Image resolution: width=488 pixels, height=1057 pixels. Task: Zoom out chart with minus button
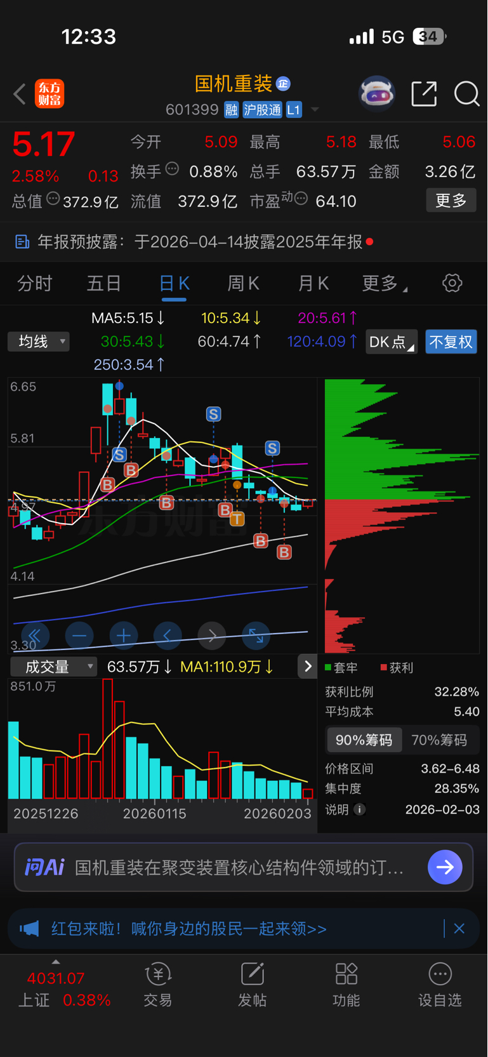click(x=79, y=635)
